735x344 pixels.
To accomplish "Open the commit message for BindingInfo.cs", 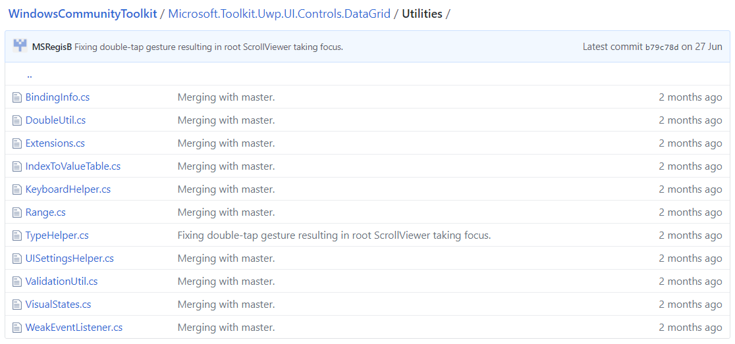I will click(x=226, y=97).
